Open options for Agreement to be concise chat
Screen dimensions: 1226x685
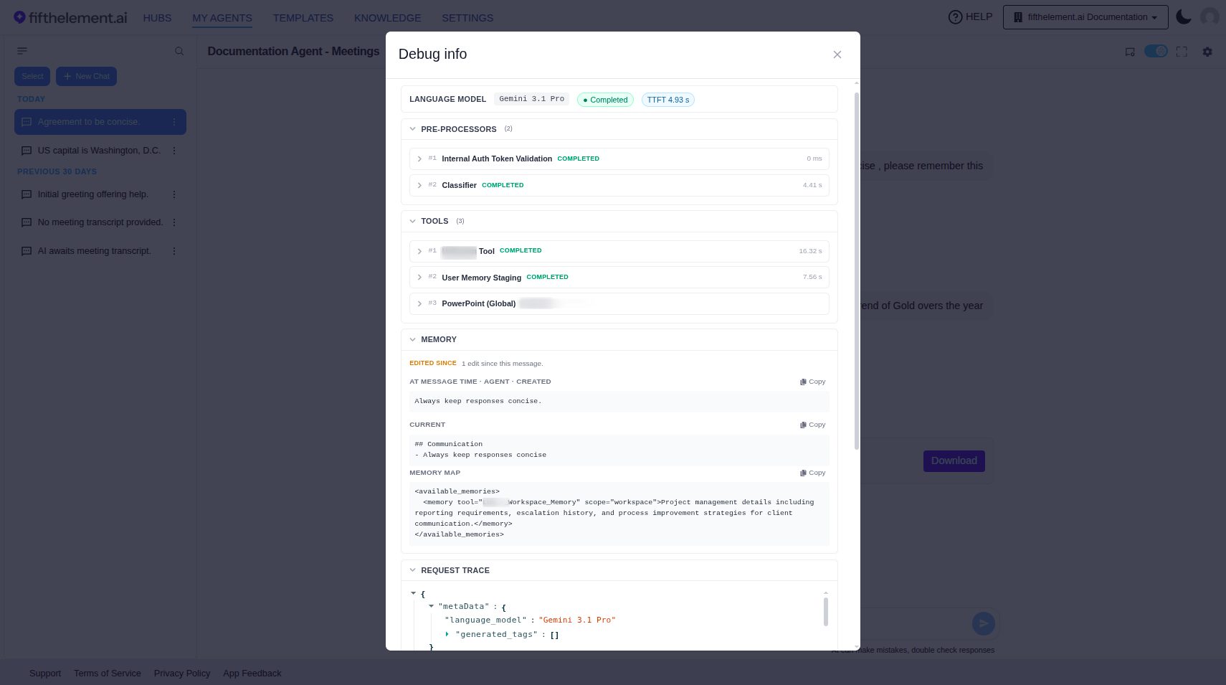click(x=174, y=122)
